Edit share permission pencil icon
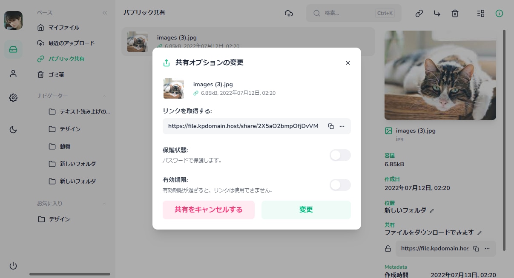This screenshot has height=278, width=514. (x=480, y=233)
